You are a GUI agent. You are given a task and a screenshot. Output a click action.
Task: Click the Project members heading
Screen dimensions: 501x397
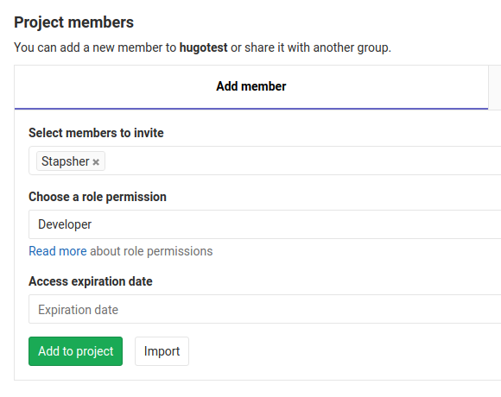pos(73,22)
